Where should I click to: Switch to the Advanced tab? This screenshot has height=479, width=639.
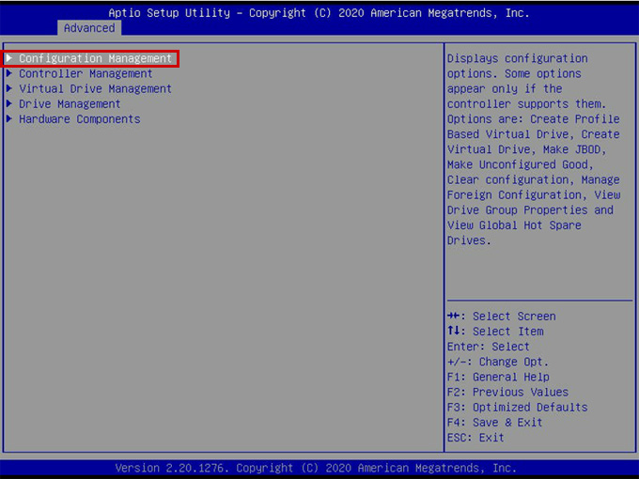pyautogui.click(x=89, y=28)
